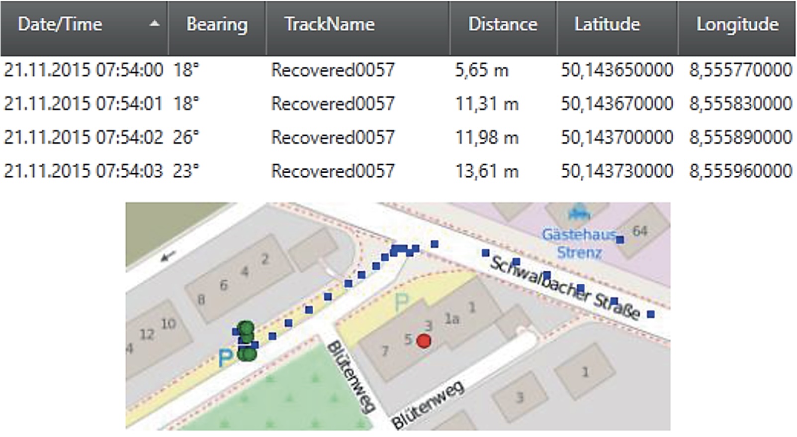Sort by the Longitude column header
Image resolution: width=797 pixels, height=437 pixels.
[737, 28]
